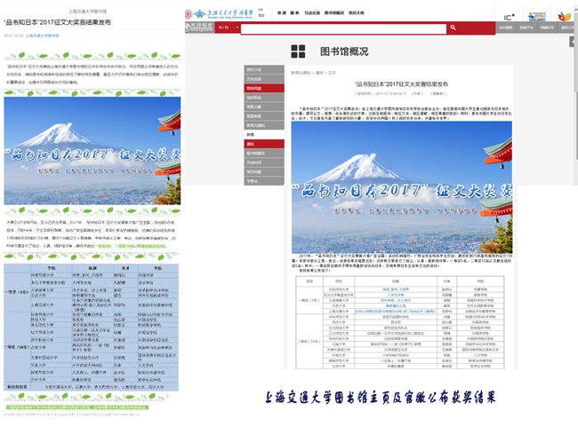Open the 图书馆概况 top navigation menu

(334, 13)
